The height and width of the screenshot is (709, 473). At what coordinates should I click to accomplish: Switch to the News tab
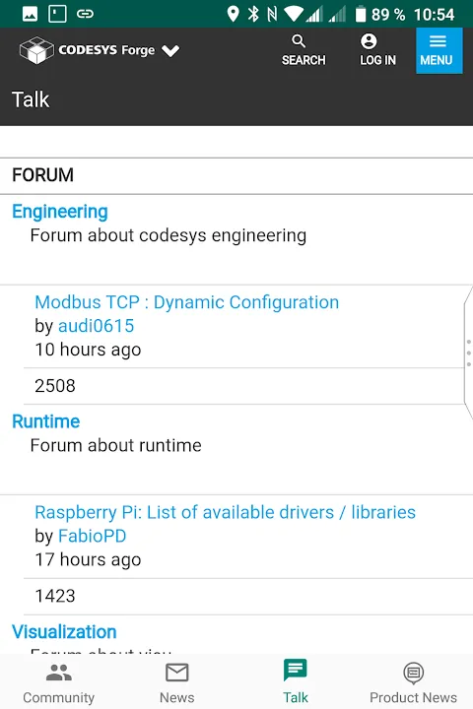point(177,683)
